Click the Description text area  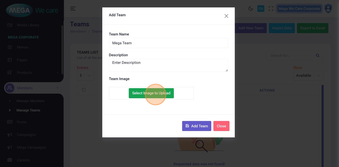(x=168, y=65)
